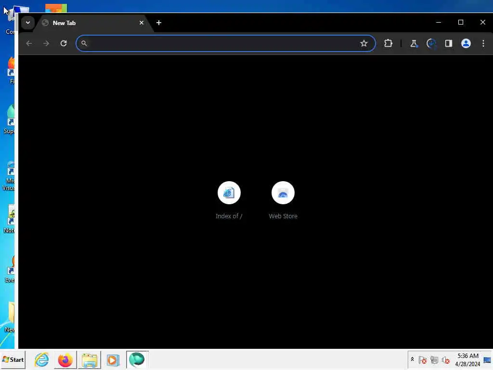The width and height of the screenshot is (493, 370).
Task: Open Windows Media Player from taskbar
Action: point(113,359)
